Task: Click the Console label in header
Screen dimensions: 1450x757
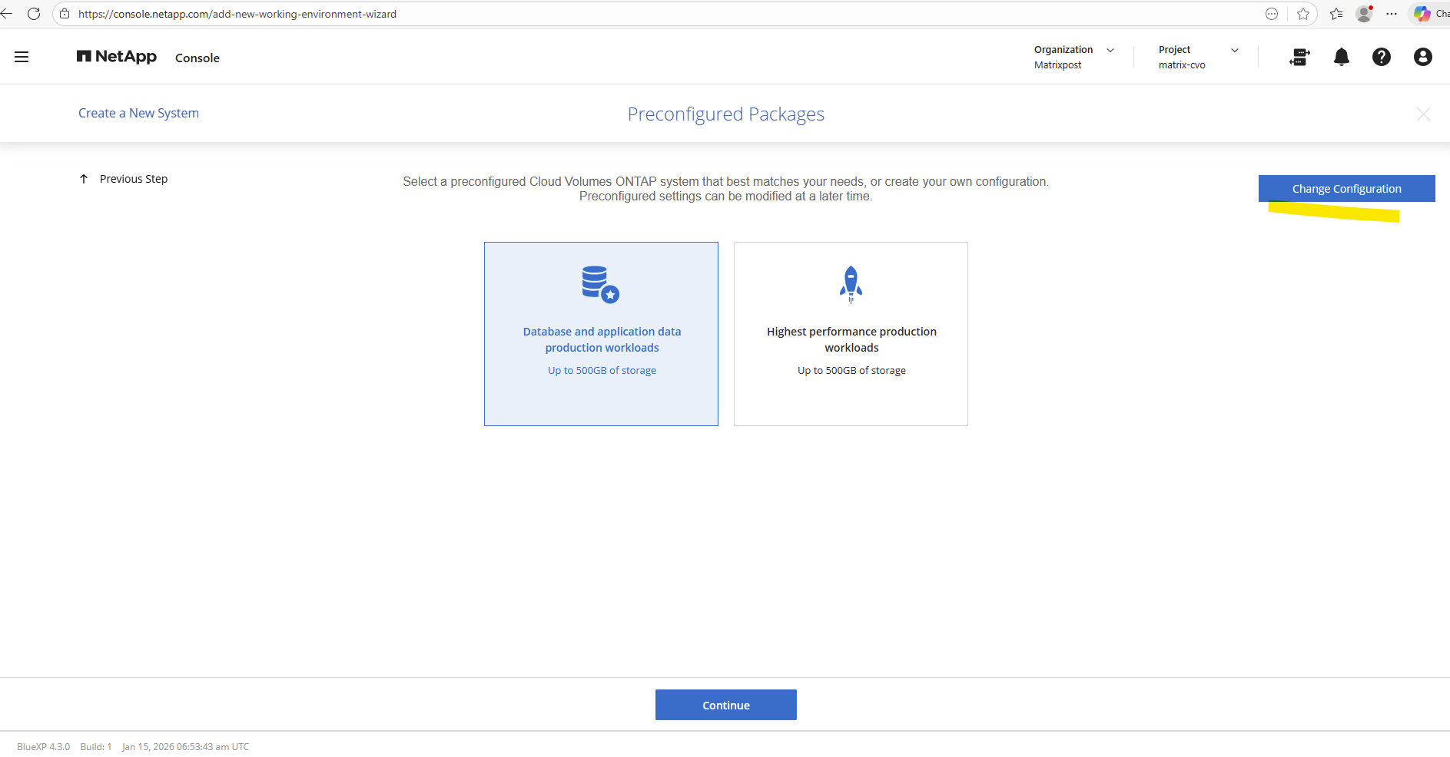Action: click(197, 58)
